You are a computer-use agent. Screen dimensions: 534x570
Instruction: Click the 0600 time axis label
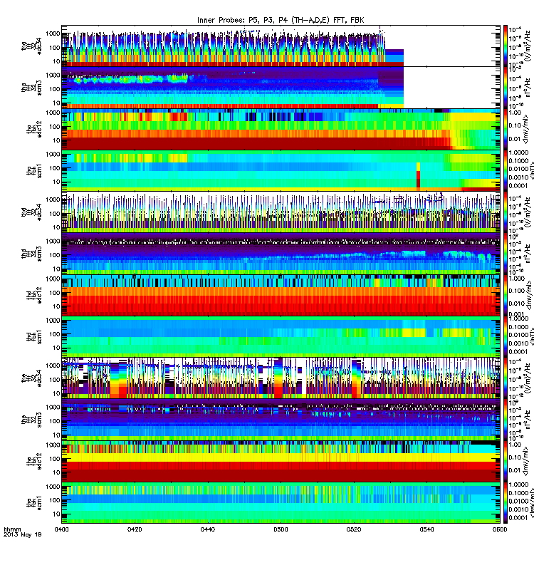[500, 529]
